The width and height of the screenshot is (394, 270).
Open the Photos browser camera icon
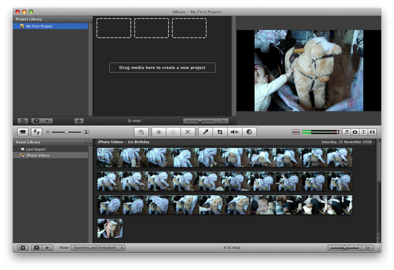tap(355, 132)
